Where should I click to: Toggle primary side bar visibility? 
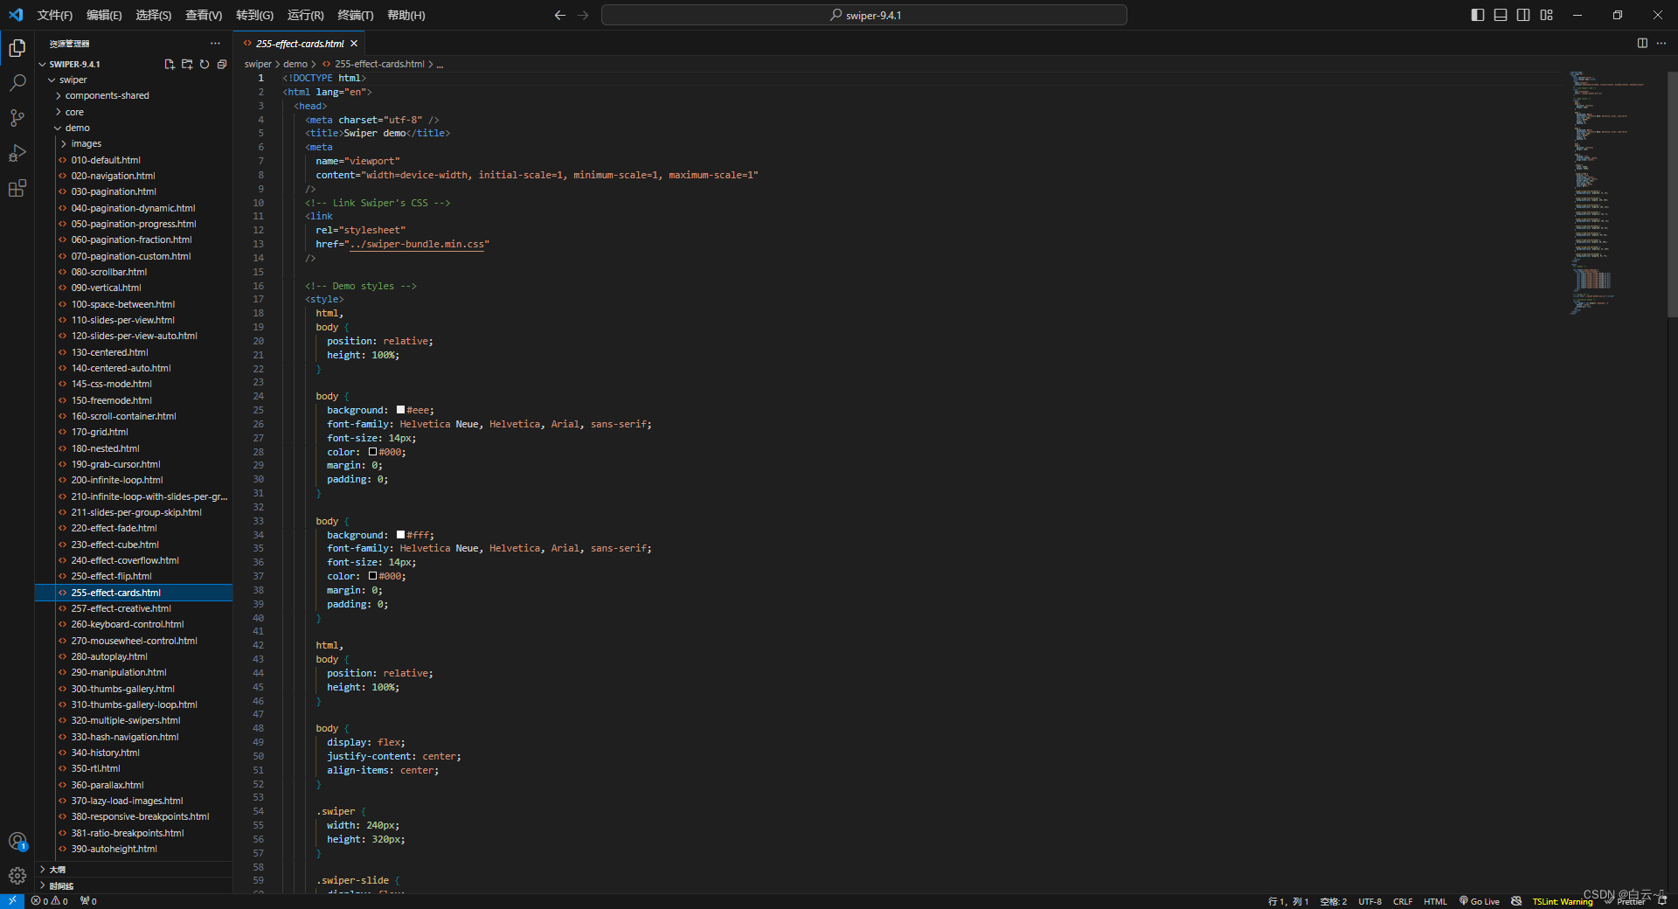[1478, 15]
